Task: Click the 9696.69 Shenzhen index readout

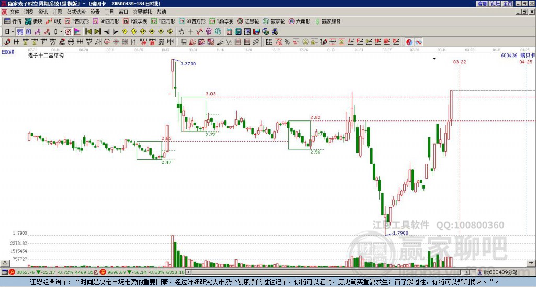Action: coord(117,272)
